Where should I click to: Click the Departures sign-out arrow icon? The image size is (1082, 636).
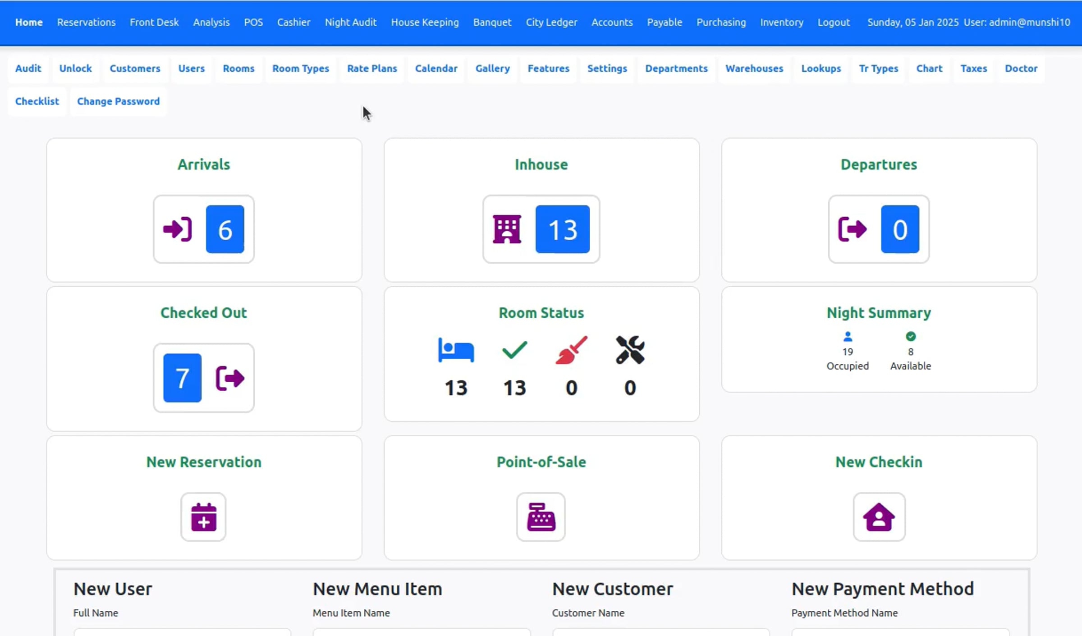tap(852, 229)
